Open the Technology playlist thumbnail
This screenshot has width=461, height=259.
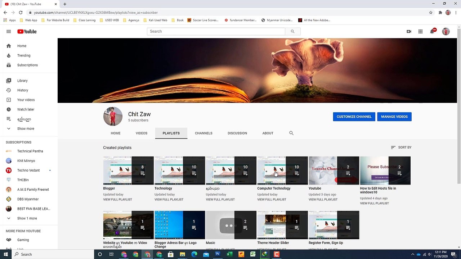click(180, 171)
